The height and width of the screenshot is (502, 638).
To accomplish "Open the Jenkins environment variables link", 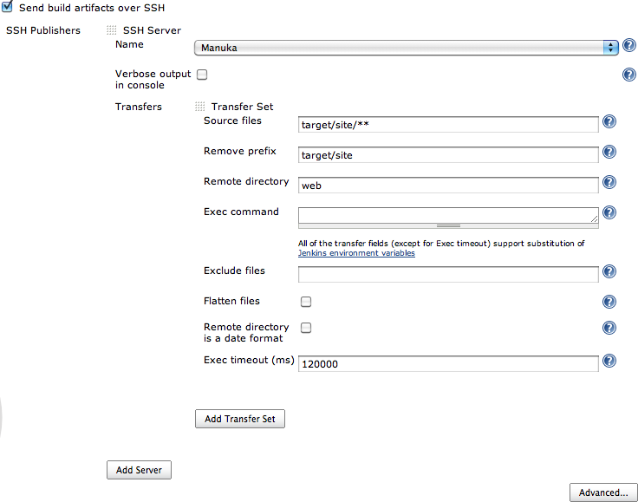I will click(356, 253).
